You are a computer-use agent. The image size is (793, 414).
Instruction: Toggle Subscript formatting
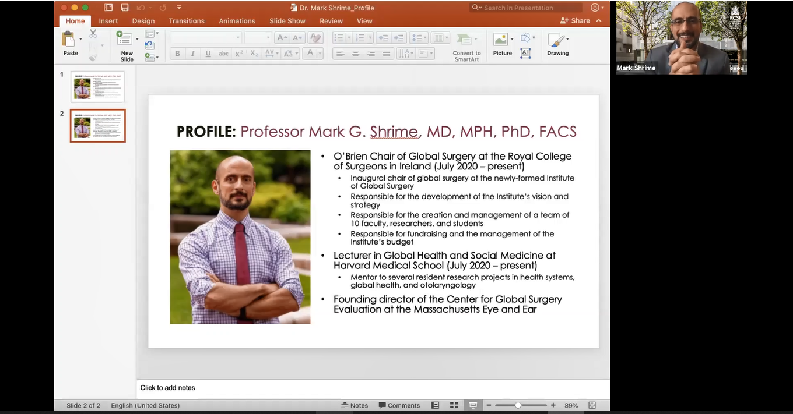click(254, 54)
